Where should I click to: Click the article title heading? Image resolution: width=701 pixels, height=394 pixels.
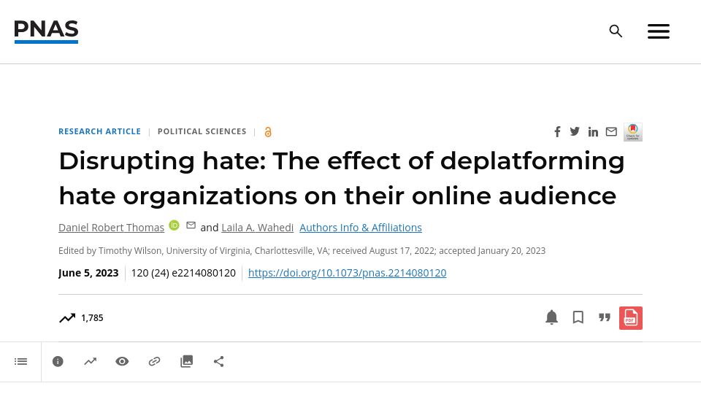342,178
